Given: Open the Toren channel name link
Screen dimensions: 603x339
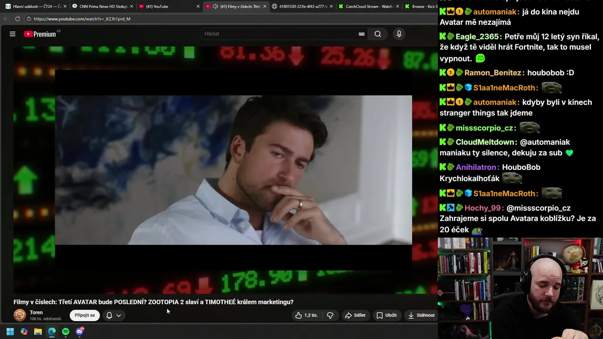Looking at the screenshot, I should [36, 313].
